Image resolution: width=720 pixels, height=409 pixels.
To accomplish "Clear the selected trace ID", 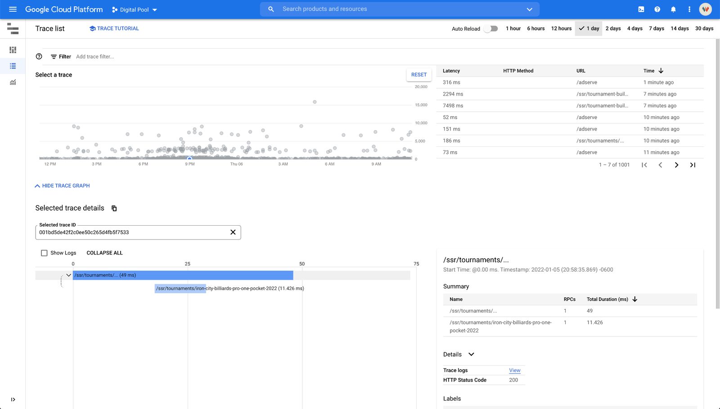I will (x=233, y=232).
